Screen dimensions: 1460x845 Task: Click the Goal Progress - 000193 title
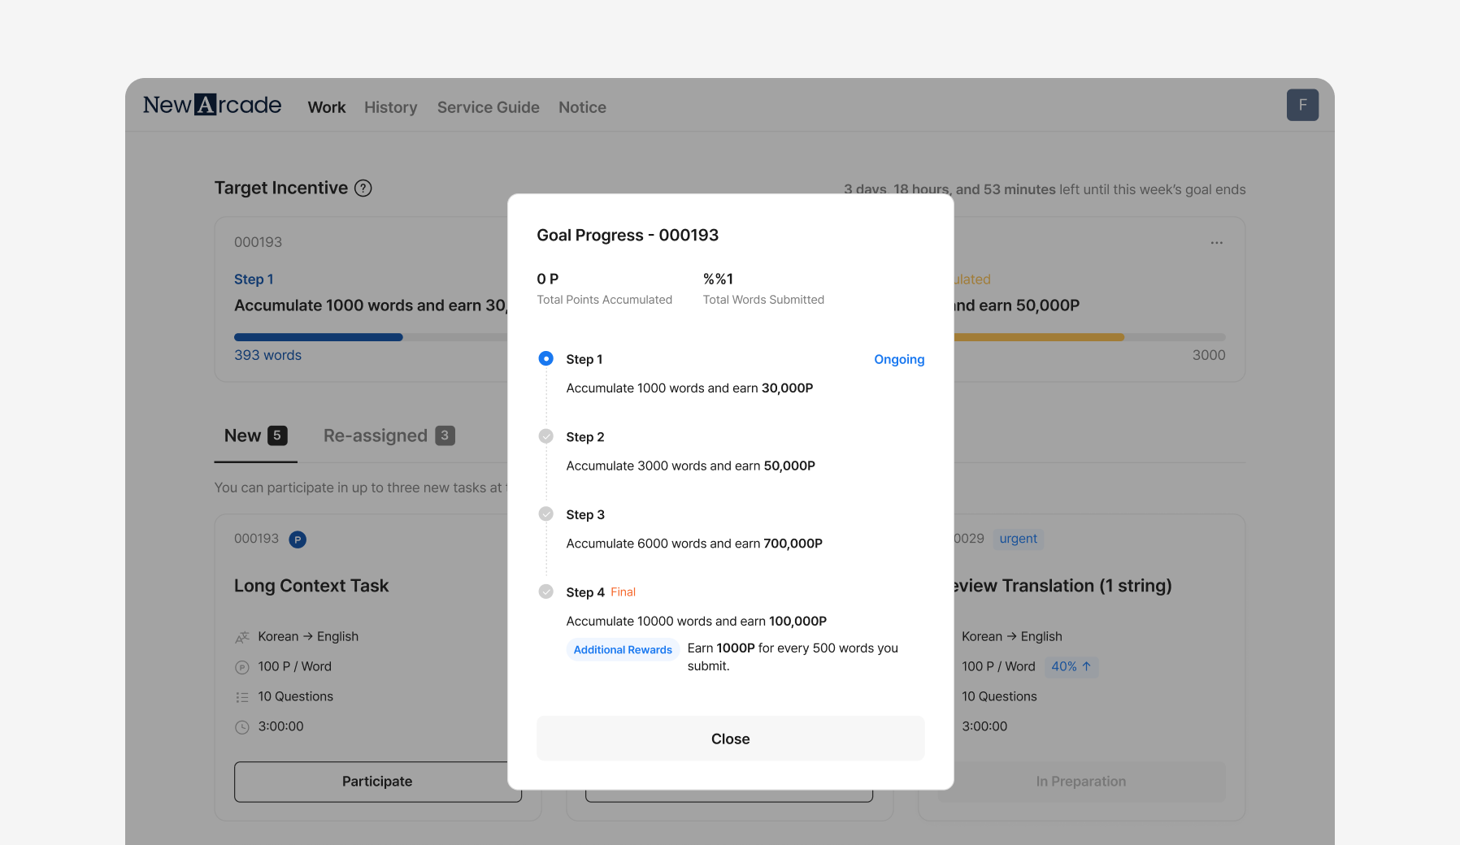628,235
